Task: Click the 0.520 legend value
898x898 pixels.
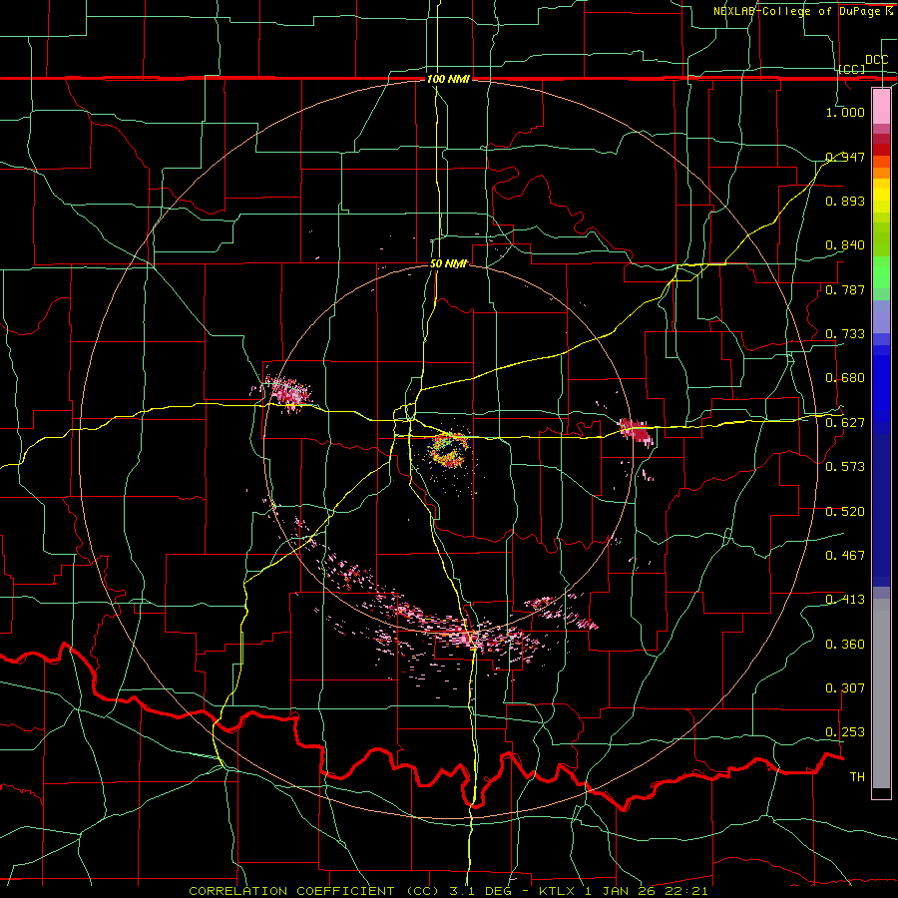Action: pos(845,512)
